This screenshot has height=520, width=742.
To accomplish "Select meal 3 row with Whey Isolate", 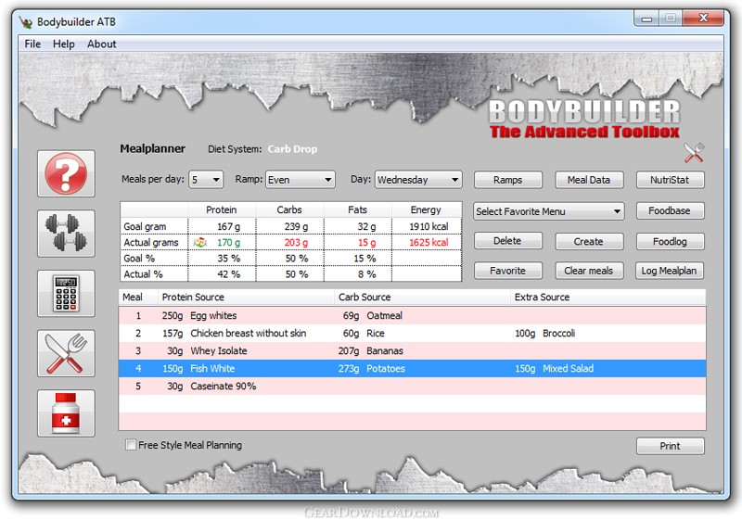I will 412,350.
